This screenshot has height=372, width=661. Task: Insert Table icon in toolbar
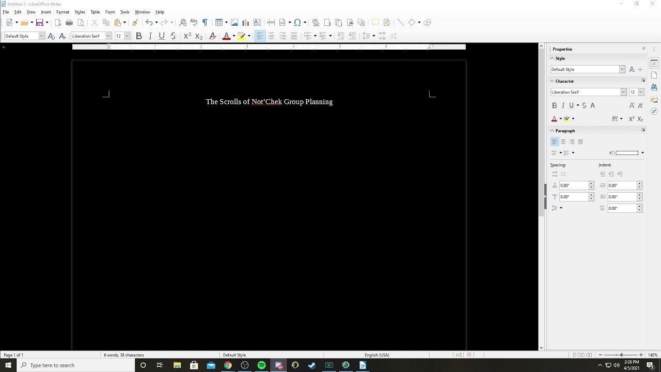(x=219, y=22)
